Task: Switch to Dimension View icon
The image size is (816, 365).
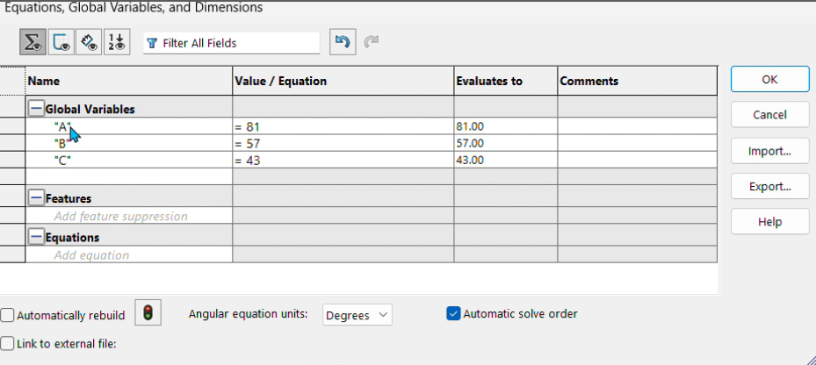Action: pos(89,42)
